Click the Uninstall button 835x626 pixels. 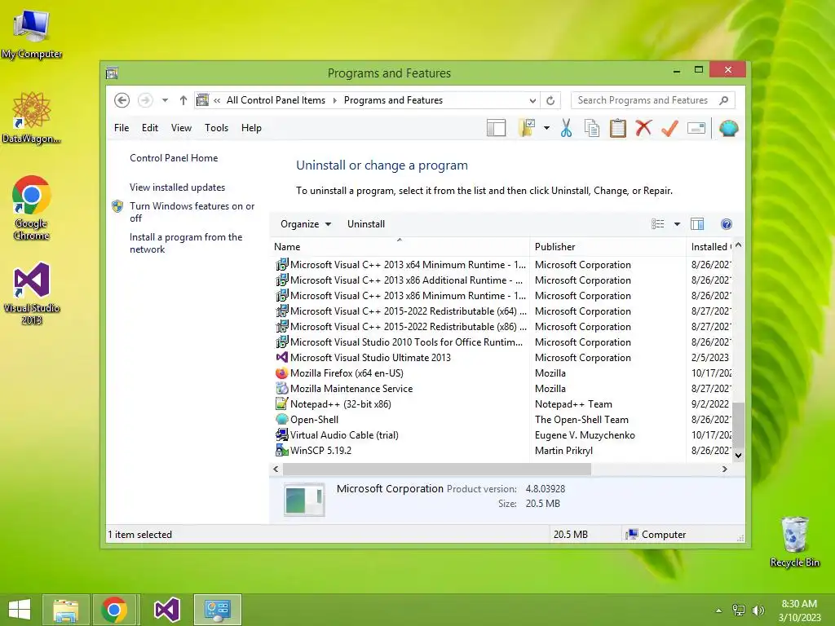point(366,224)
